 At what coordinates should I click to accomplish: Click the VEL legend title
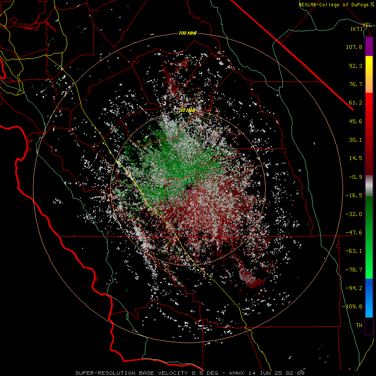pos(367,25)
